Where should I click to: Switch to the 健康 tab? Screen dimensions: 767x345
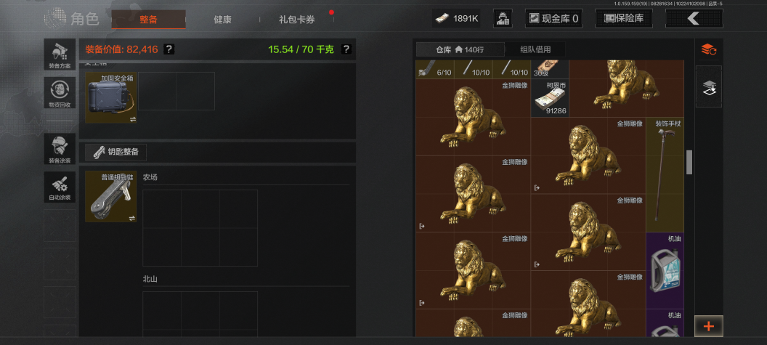click(222, 20)
